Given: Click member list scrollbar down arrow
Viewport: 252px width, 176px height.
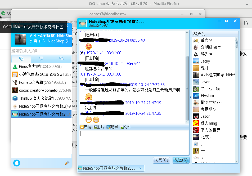Looking at the screenshot, I should (237, 161).
